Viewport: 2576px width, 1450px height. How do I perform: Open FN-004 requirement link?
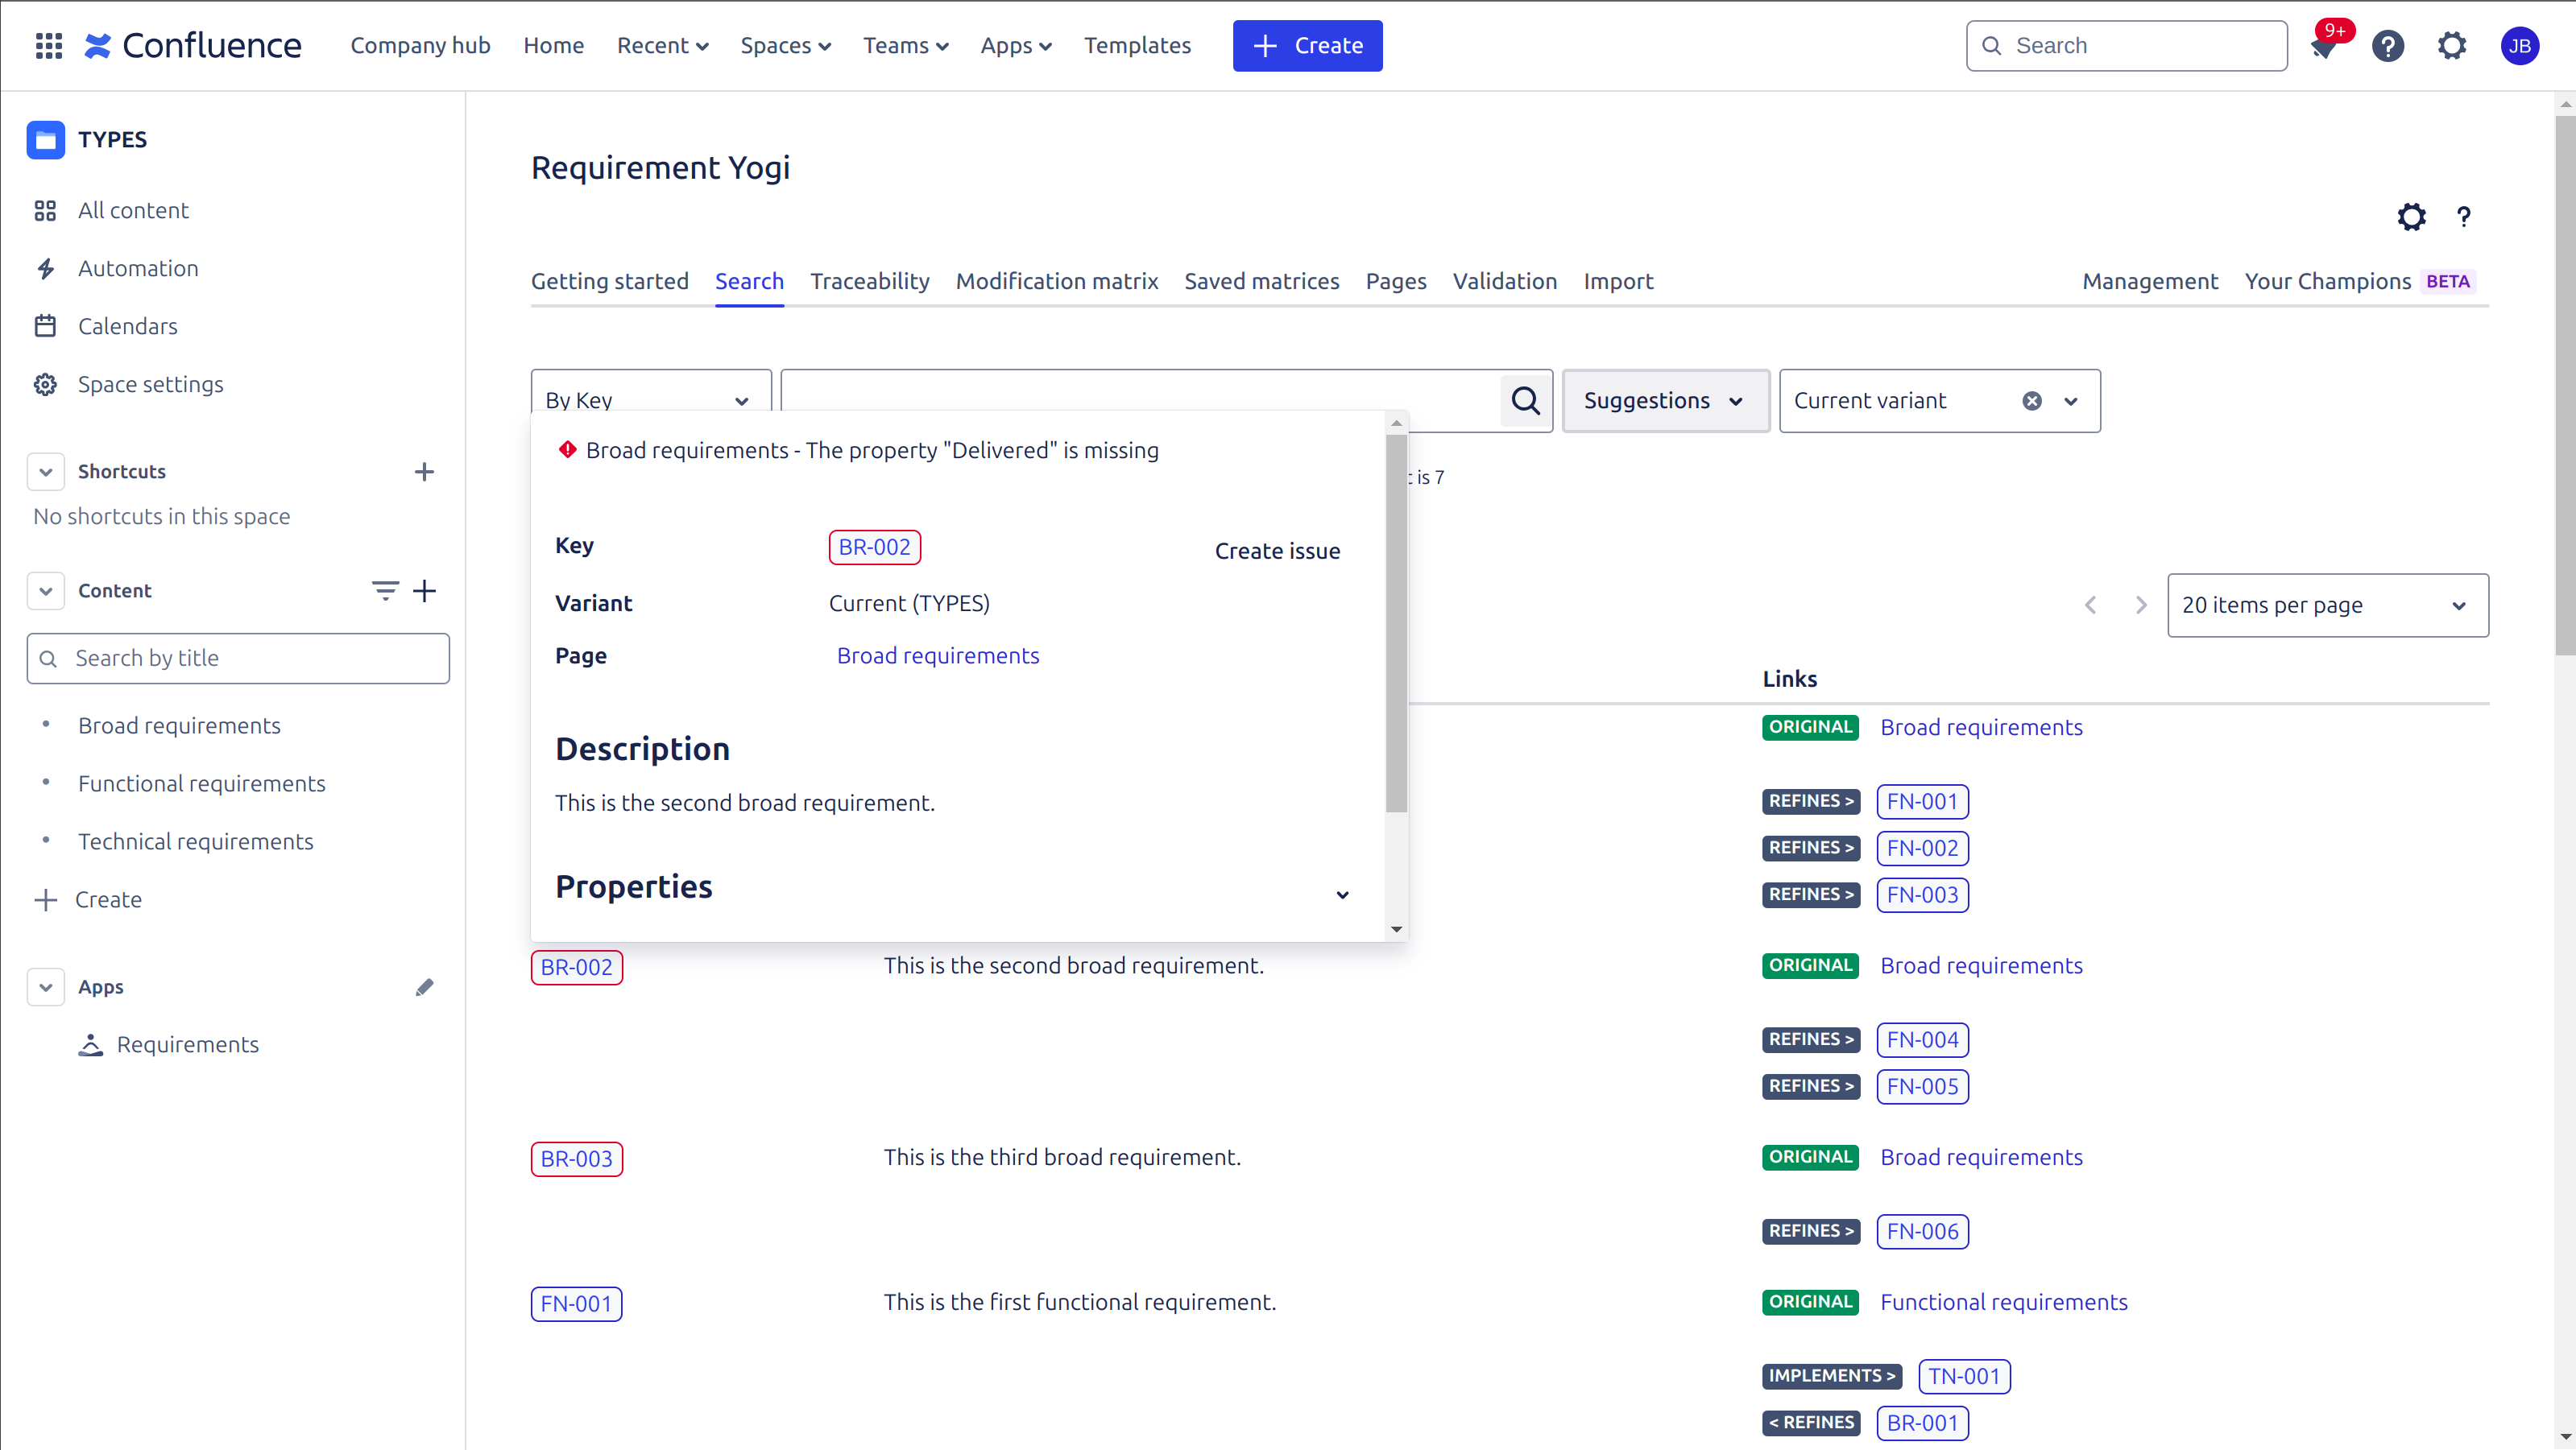click(x=1922, y=1040)
